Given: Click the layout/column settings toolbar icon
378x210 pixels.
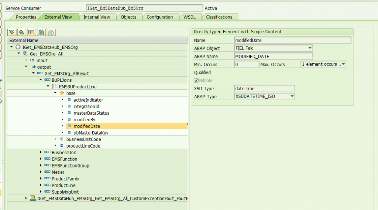Looking at the screenshot, I should click(31, 32).
